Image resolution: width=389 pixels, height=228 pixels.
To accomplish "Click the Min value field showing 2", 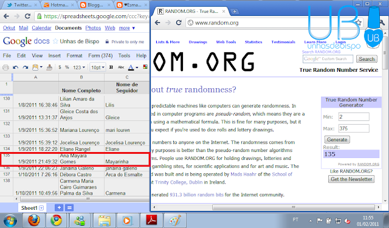I will (x=354, y=117).
